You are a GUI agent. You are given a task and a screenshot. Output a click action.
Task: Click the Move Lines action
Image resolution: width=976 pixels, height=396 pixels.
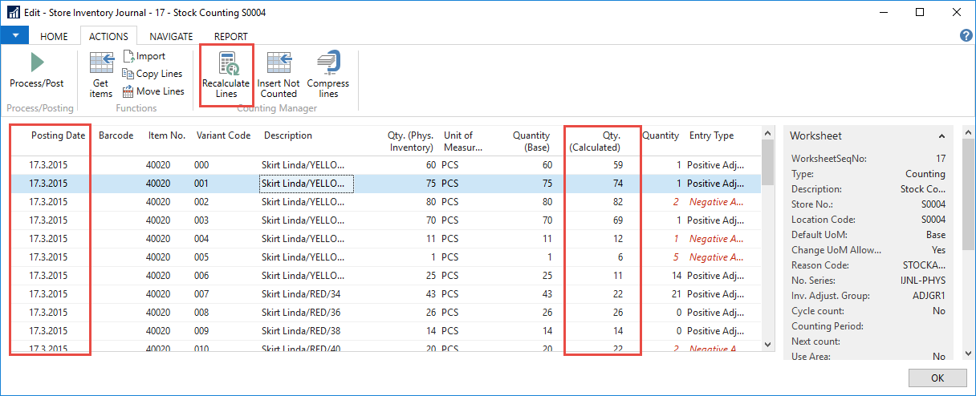click(x=152, y=91)
